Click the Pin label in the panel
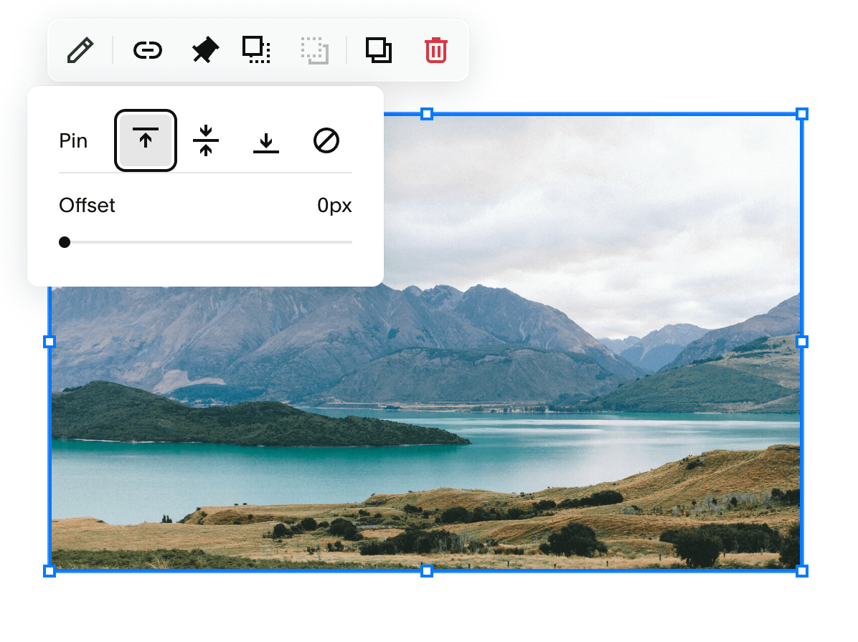This screenshot has height=642, width=858. pos(73,140)
